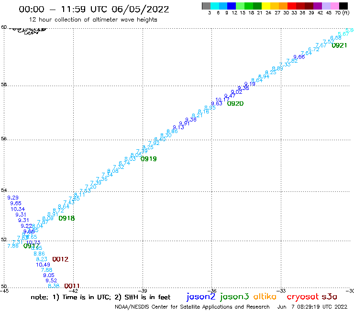354x311 pixels.
Task: Click the 's3a' satellite legend label
Action: 330,297
